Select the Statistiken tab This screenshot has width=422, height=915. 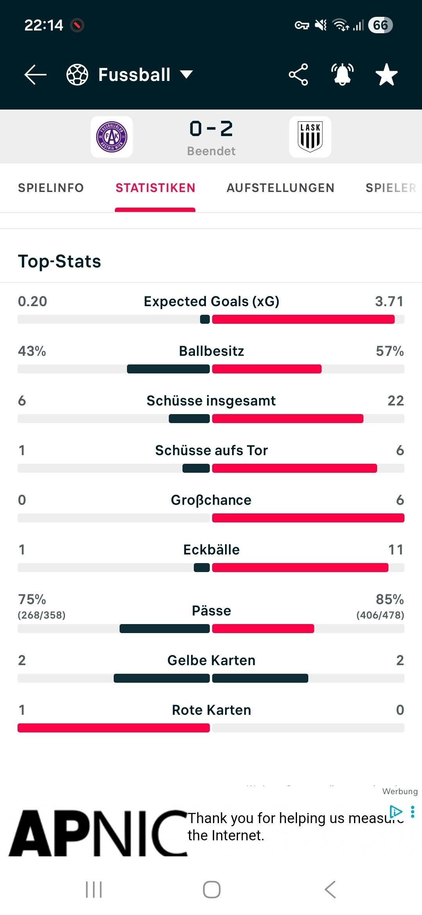tap(155, 188)
